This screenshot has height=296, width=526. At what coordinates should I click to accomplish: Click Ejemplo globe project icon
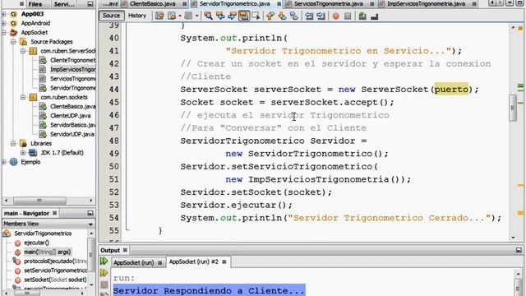(x=14, y=162)
